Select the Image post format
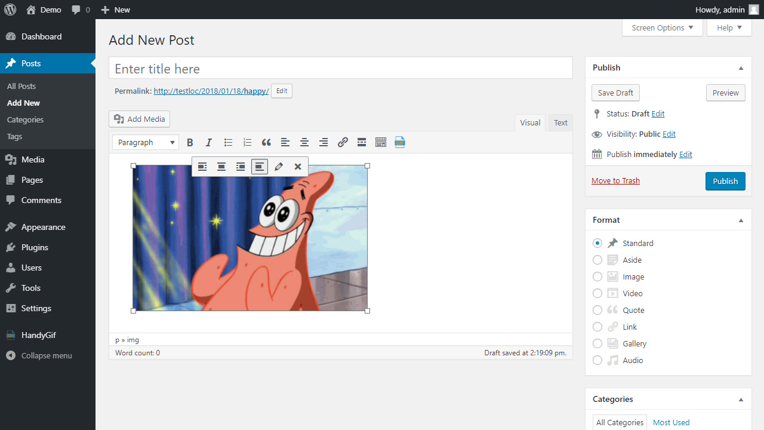The height and width of the screenshot is (430, 764). tap(597, 277)
